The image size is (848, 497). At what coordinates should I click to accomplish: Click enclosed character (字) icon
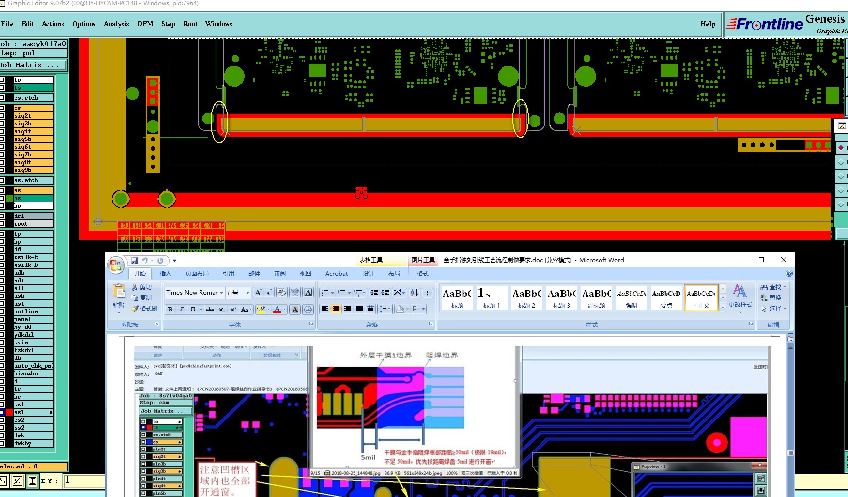[x=308, y=310]
